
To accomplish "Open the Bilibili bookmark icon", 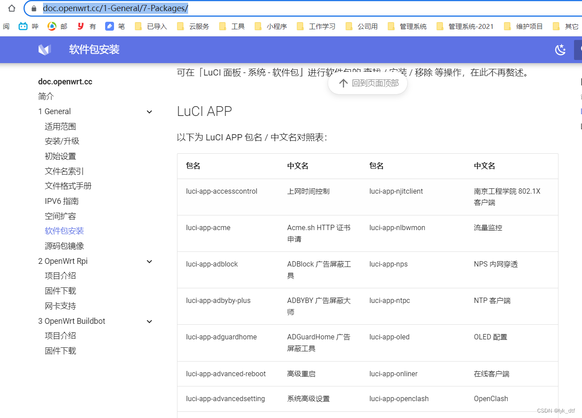I will [x=23, y=26].
